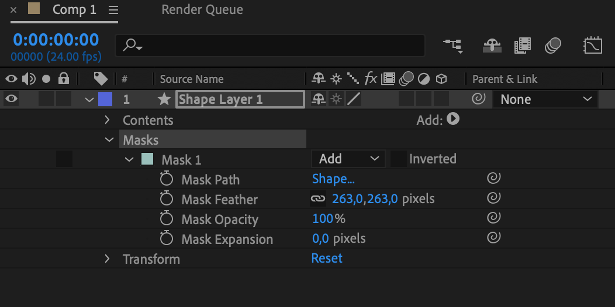Click the Mask Path stopwatch

(x=167, y=179)
